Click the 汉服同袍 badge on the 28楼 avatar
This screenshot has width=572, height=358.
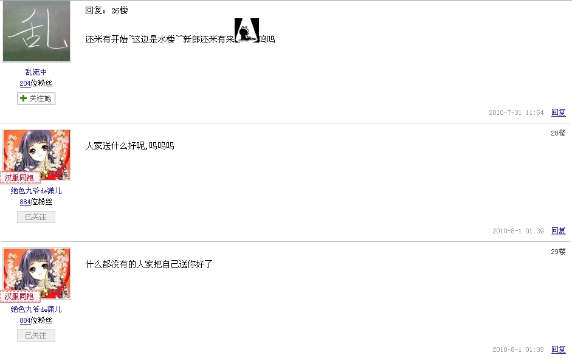pyautogui.click(x=19, y=177)
